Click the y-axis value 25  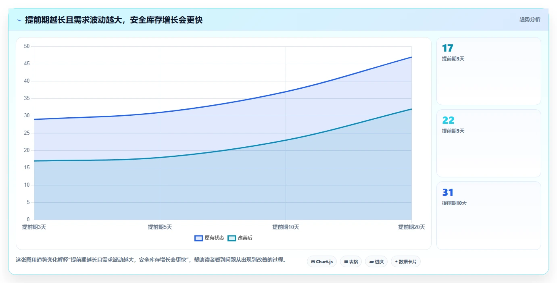click(x=27, y=133)
